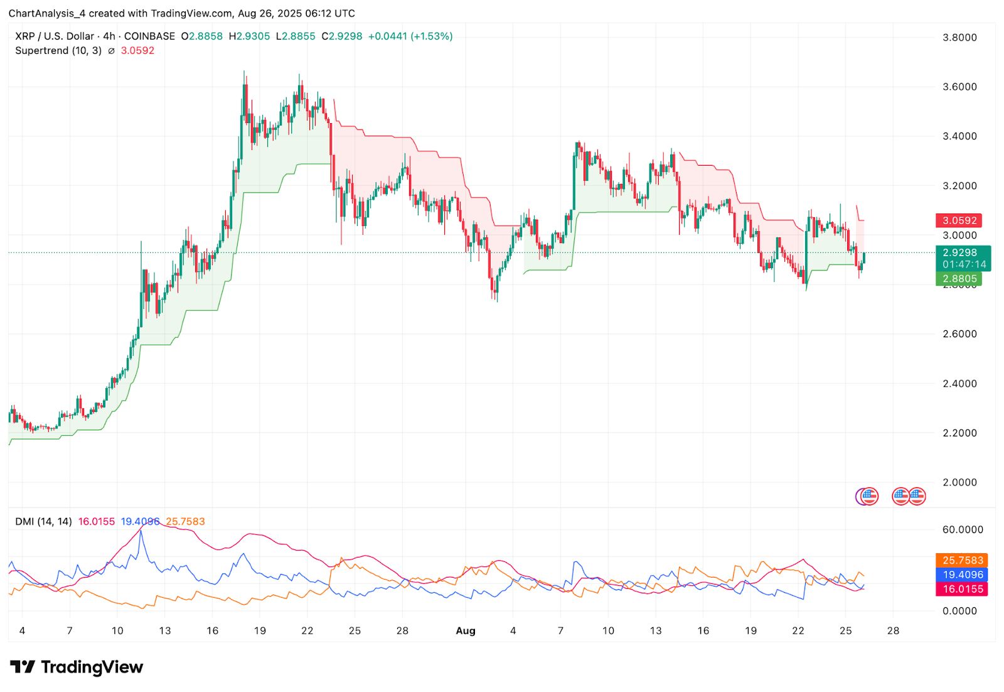Select the Aug label on the time axis
Viewport: 1004px width, 692px height.
[466, 631]
